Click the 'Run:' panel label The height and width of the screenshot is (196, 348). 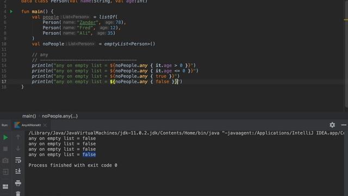5,125
